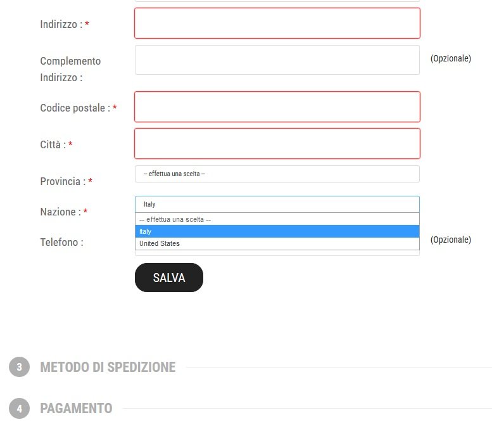
Task: Select Italy from the Nazione list
Action: 277,231
